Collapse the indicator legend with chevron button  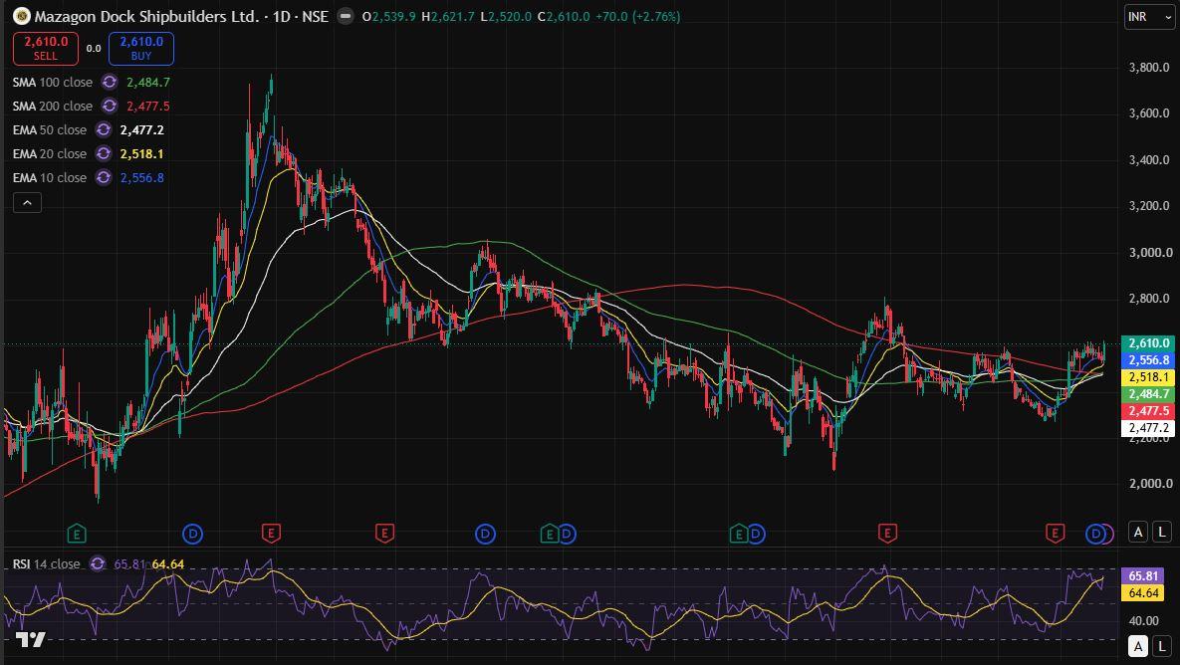27,202
